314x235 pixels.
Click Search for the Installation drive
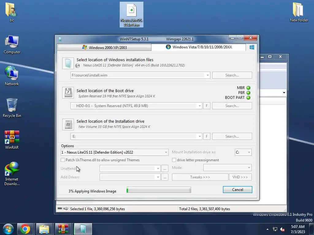click(232, 136)
